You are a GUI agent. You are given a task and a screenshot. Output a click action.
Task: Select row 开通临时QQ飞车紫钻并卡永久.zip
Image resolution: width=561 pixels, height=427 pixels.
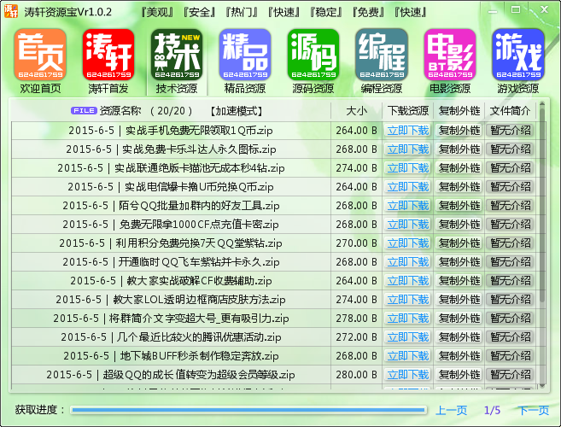pos(274,262)
